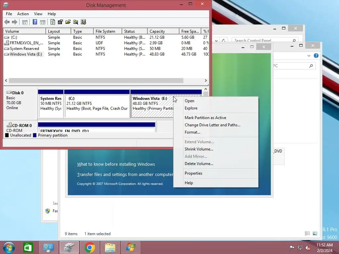The height and width of the screenshot is (254, 339).
Task: Open the View menu
Action: tap(38, 14)
